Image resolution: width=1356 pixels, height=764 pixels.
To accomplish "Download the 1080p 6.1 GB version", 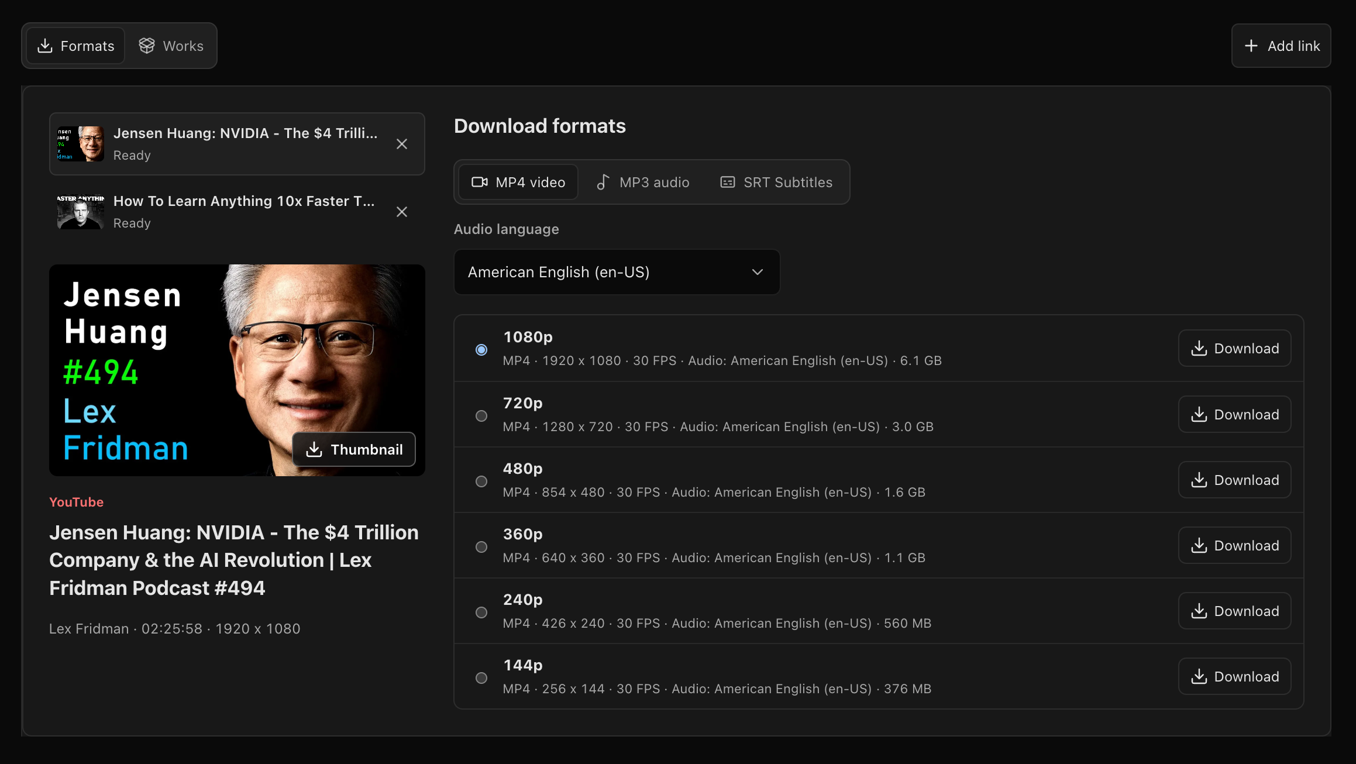I will coord(1234,349).
